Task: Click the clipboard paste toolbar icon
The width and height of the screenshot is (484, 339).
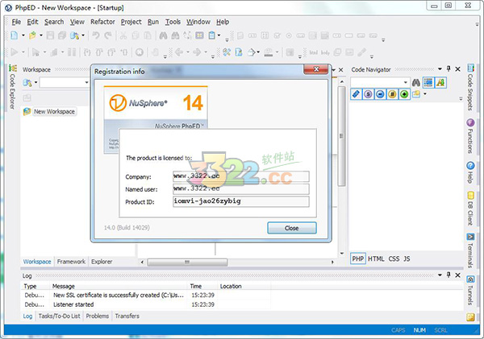Action: pos(211,35)
